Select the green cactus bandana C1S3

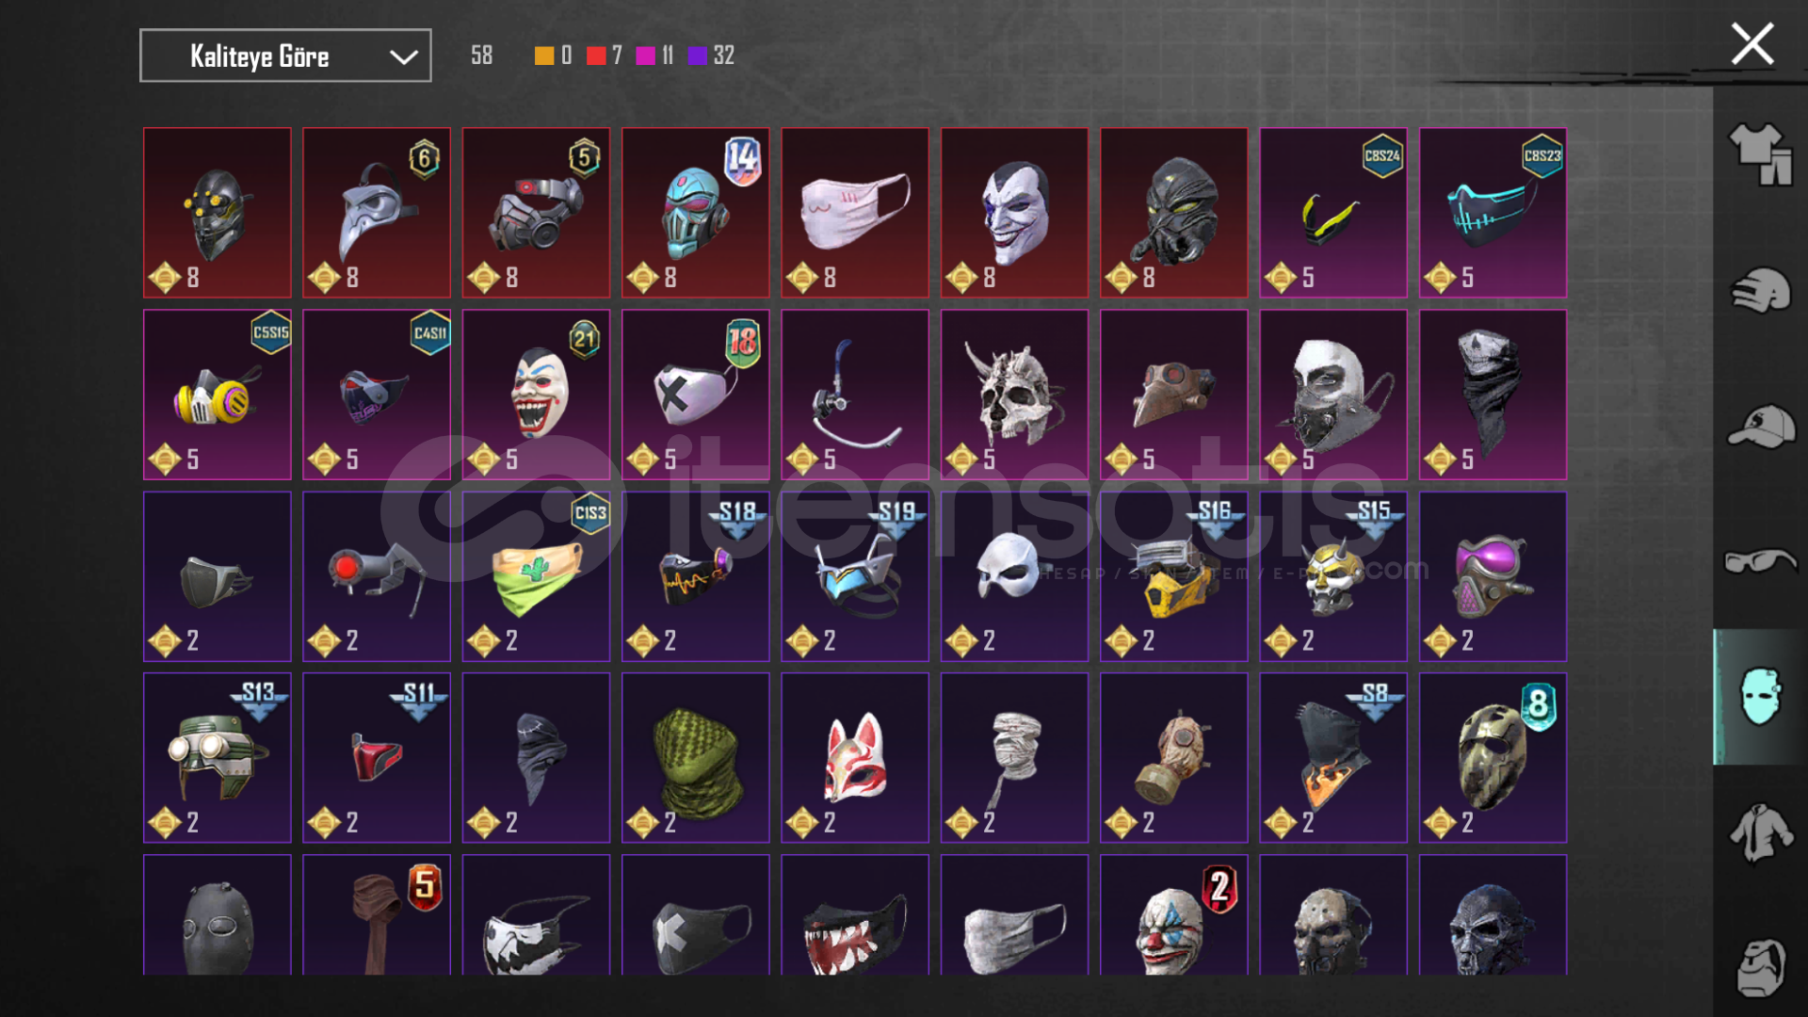point(536,576)
